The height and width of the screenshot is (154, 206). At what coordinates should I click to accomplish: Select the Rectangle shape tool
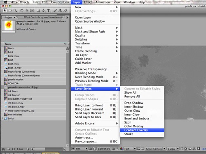click(x=39, y=11)
